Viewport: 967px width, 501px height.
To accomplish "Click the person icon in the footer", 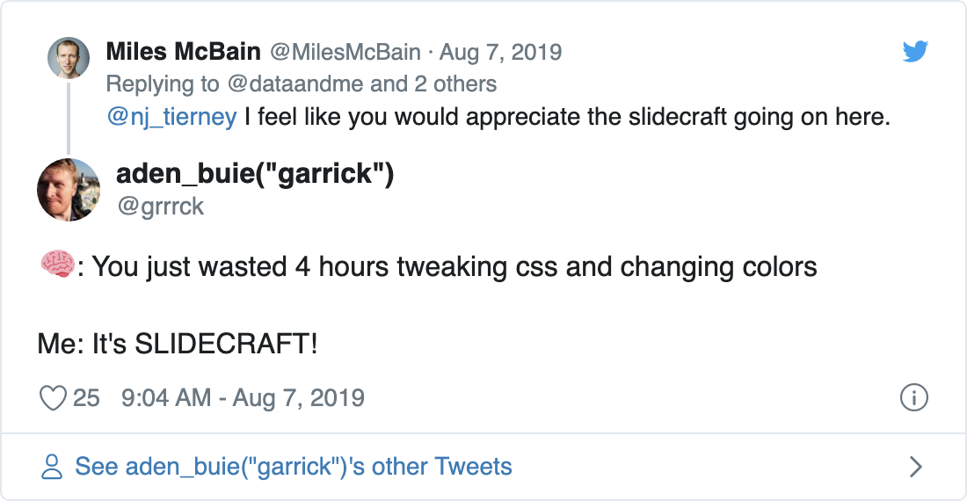I will [x=53, y=467].
